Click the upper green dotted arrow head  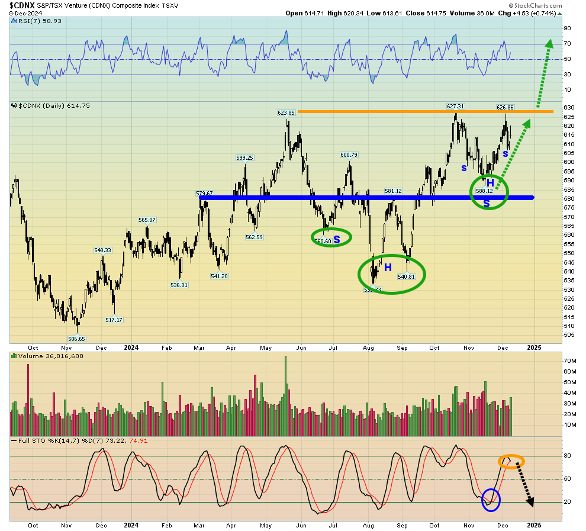(x=550, y=44)
